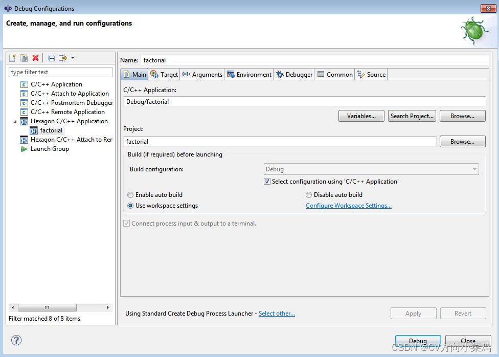Click the green bug debug banner image
This screenshot has width=499, height=357.
pyautogui.click(x=474, y=31)
